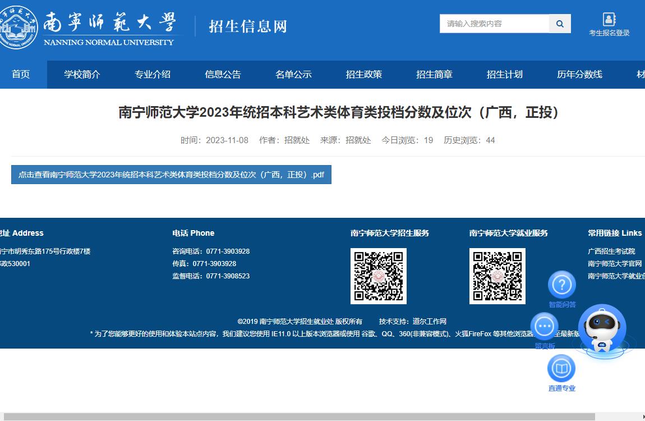Click the 电话 Phone footer heading
The height and width of the screenshot is (421, 645).
[x=193, y=233]
